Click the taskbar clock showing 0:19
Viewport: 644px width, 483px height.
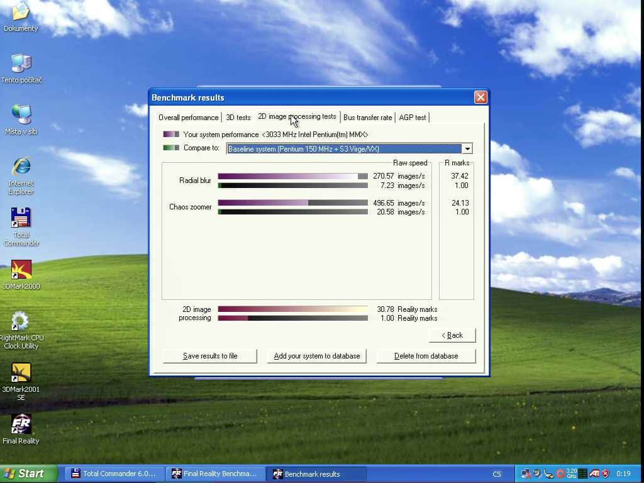pyautogui.click(x=623, y=474)
